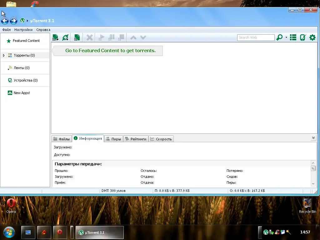Click scroll down arrow in info panel
The width and height of the screenshot is (320, 240).
click(313, 184)
